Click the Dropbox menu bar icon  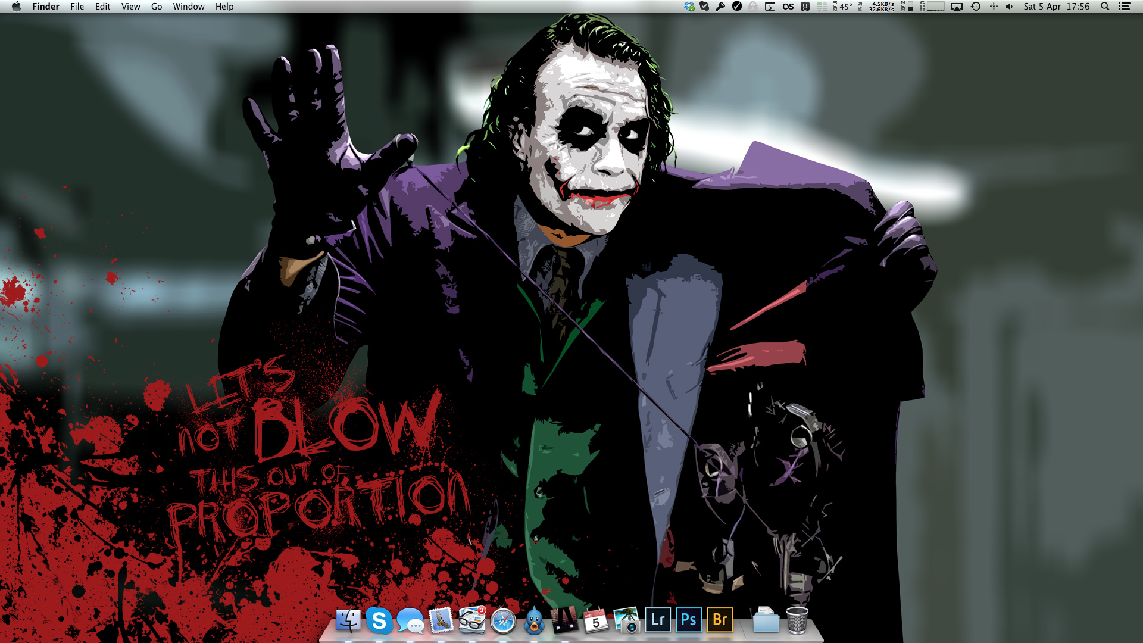point(689,7)
